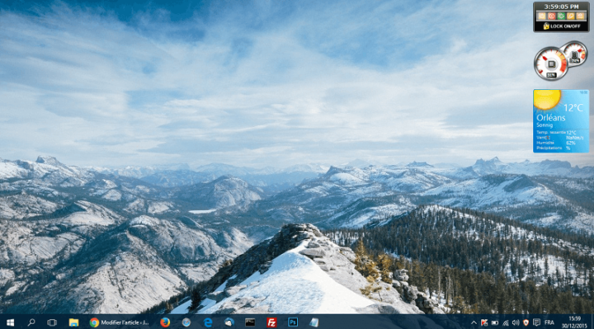Switch to Chrome window 'Modifier l'article'

click(x=120, y=322)
